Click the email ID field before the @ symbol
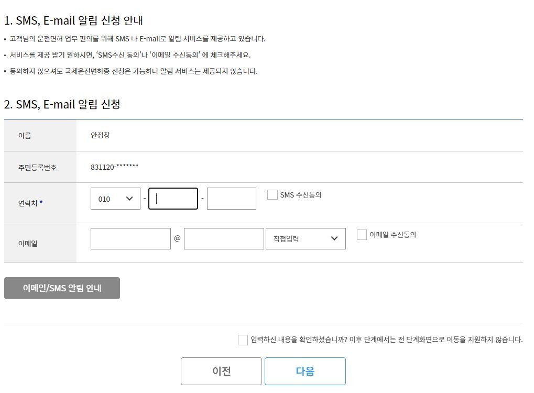534x393 pixels. [130, 238]
